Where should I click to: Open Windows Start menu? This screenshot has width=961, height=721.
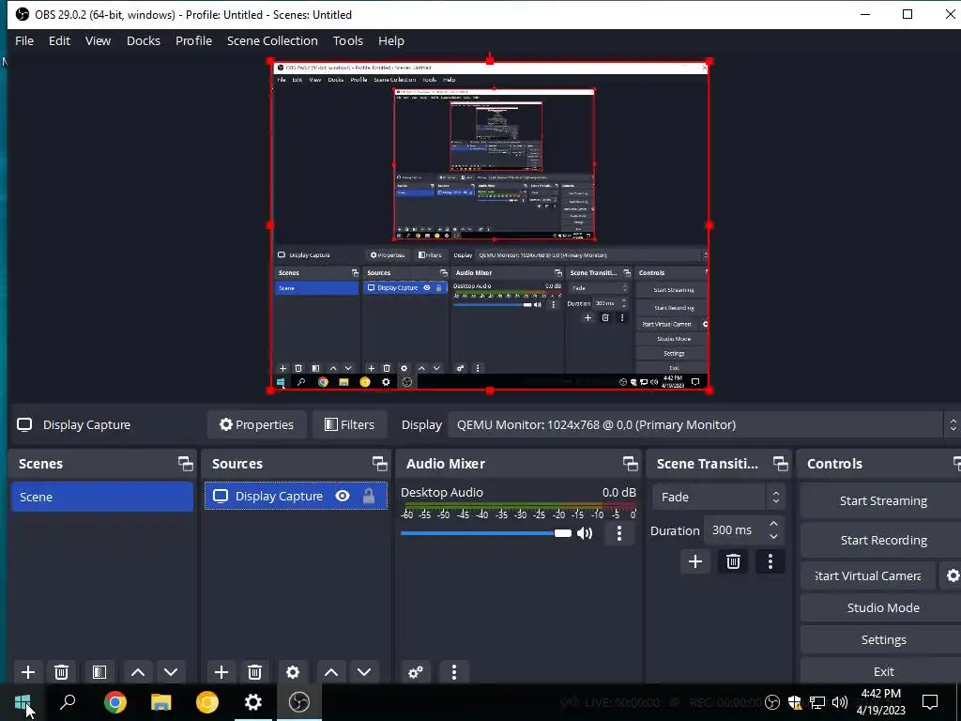pos(23,702)
